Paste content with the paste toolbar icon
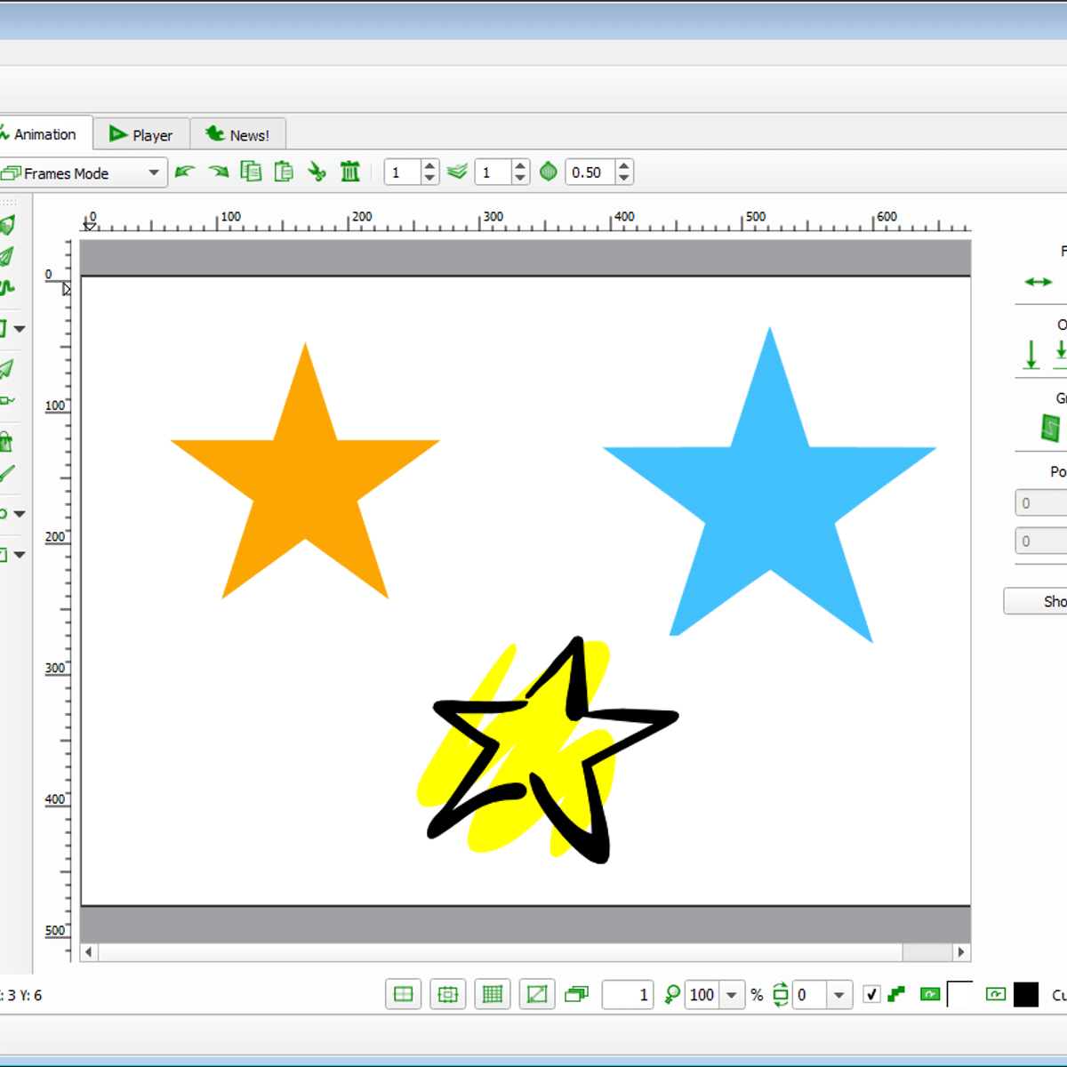This screenshot has width=1067, height=1067. pos(285,172)
